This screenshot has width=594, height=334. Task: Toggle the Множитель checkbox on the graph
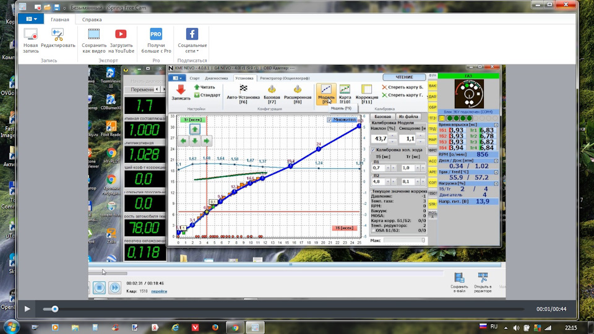pos(330,119)
